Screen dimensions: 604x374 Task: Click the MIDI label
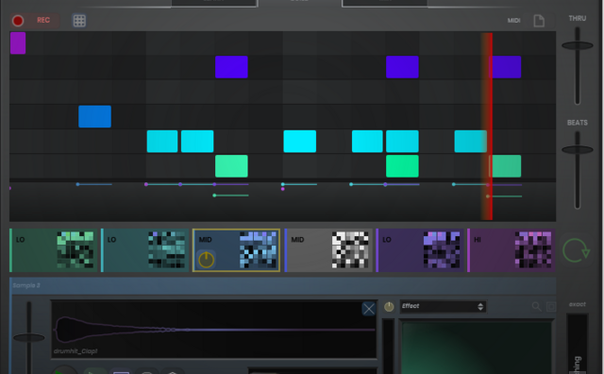pyautogui.click(x=513, y=21)
